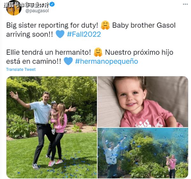Click the 'Ellie tendrá un hermanito' text
191x179 pixels.
pyautogui.click(x=48, y=53)
